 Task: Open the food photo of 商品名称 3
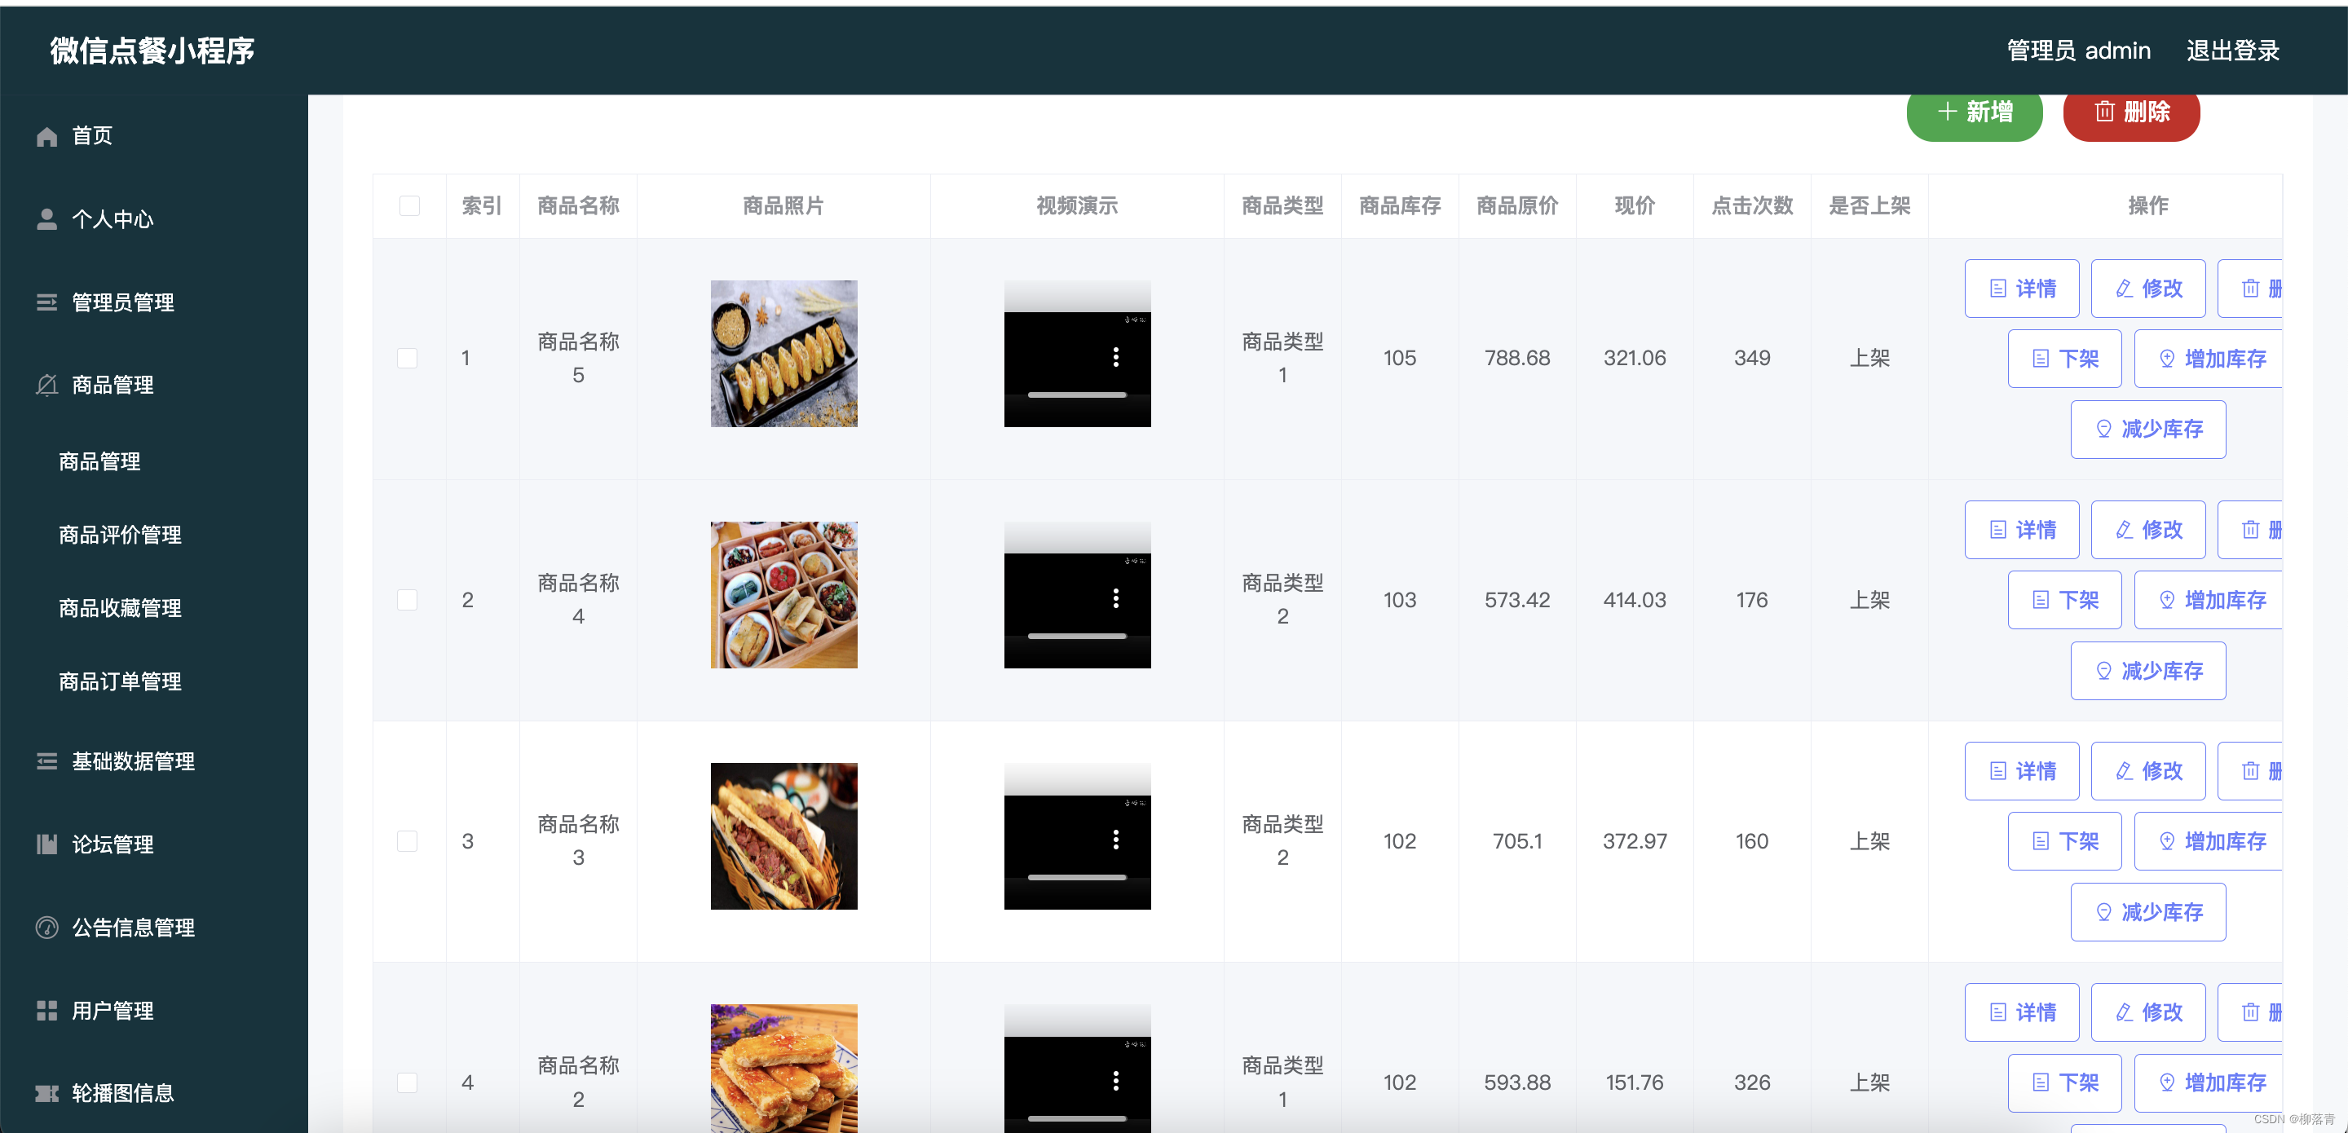click(x=783, y=835)
